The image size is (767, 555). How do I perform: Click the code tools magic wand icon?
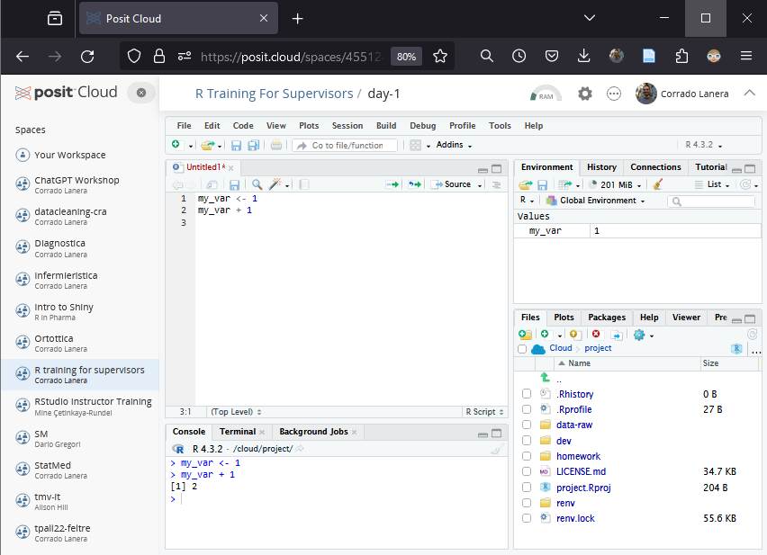(276, 184)
